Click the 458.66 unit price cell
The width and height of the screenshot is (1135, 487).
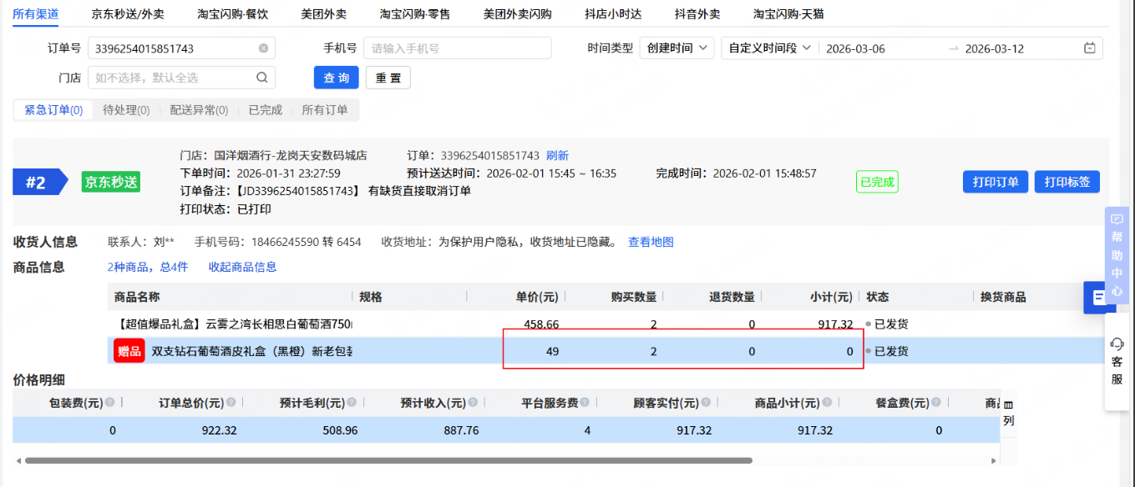[541, 324]
